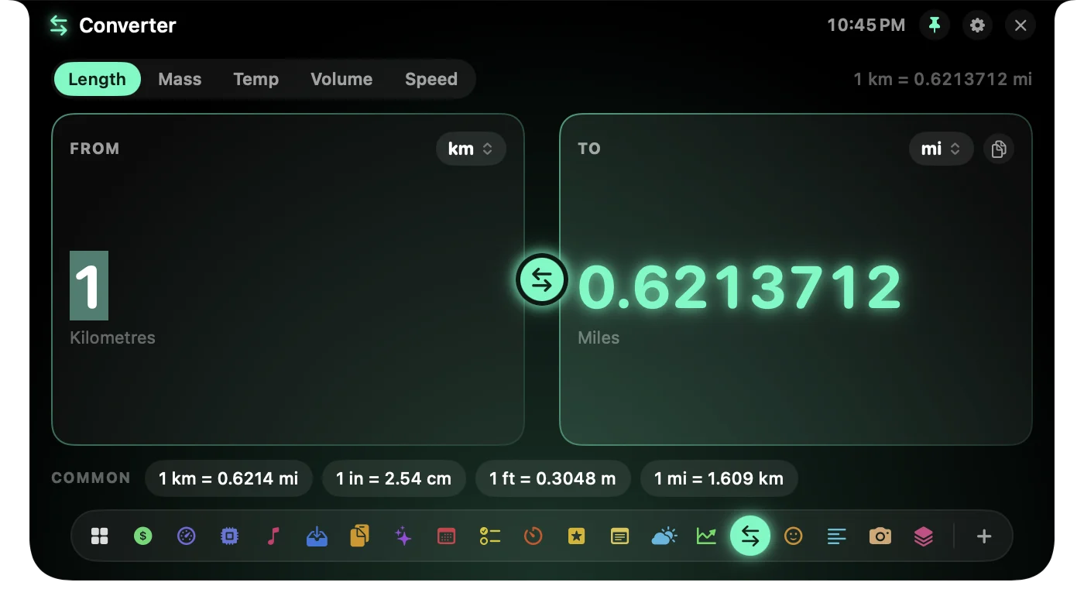Switch to the Speed tab
1084x596 pixels.
(x=431, y=79)
